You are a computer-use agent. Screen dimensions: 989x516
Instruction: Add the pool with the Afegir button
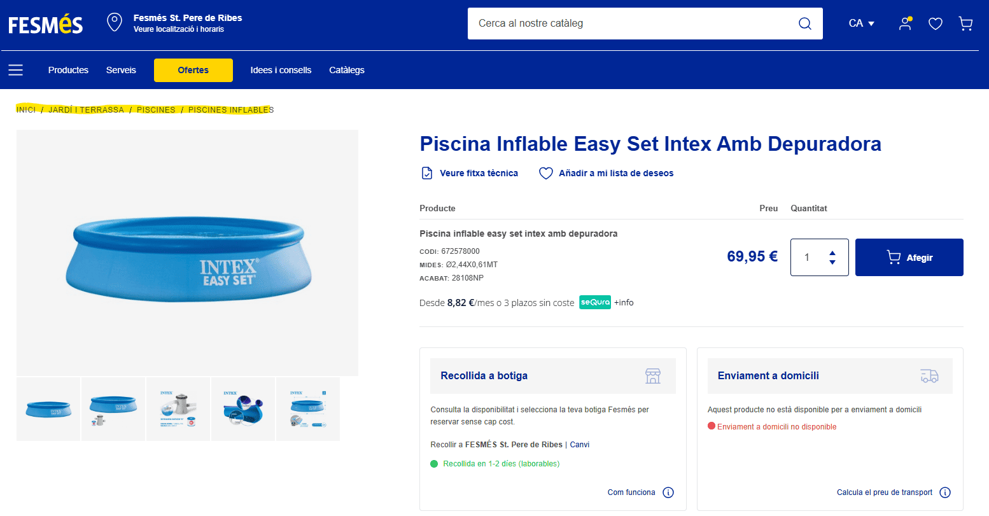[909, 258]
